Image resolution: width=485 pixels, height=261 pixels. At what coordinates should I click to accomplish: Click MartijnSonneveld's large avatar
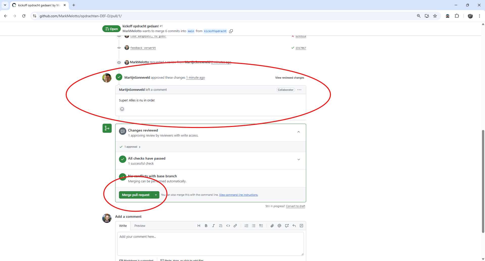click(107, 78)
